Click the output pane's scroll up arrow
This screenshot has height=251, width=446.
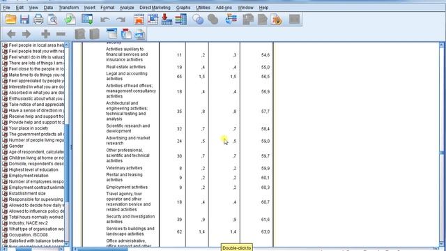point(442,45)
